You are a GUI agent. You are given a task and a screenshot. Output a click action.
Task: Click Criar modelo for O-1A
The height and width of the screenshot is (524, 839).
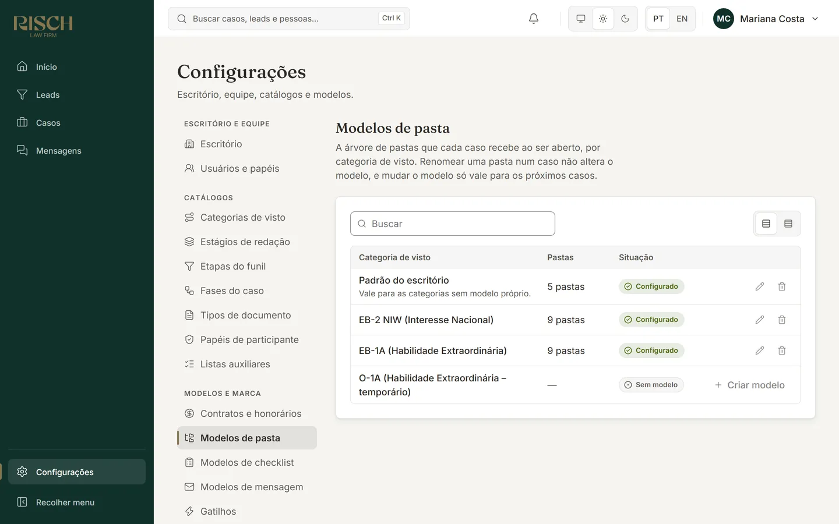click(750, 385)
